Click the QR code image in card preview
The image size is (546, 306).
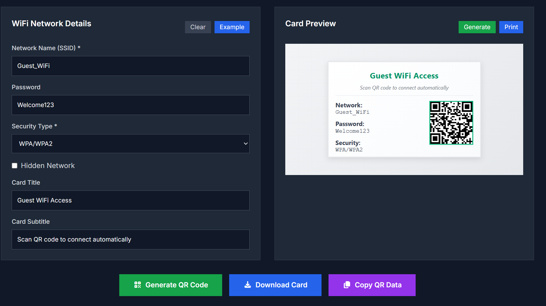point(451,123)
